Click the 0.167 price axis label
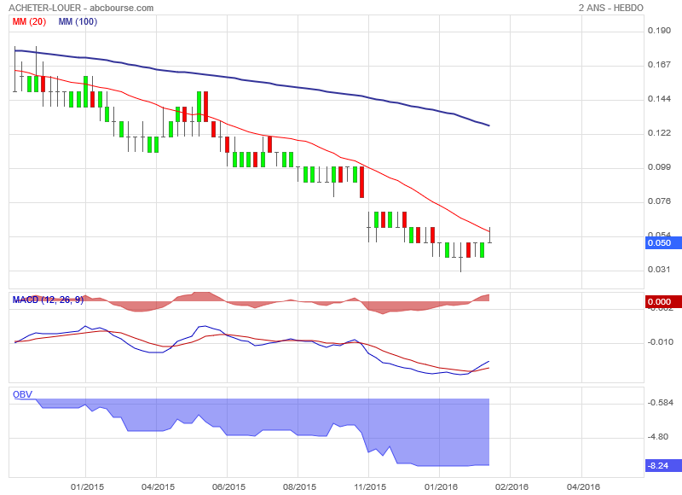Screen dimensions: 682x495 (659, 64)
